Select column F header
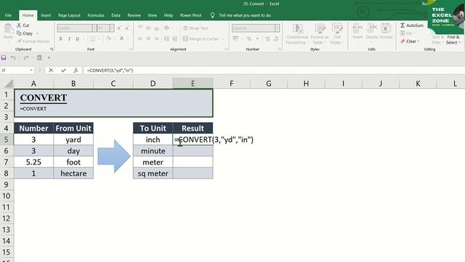This screenshot has height=262, width=465. pyautogui.click(x=232, y=84)
